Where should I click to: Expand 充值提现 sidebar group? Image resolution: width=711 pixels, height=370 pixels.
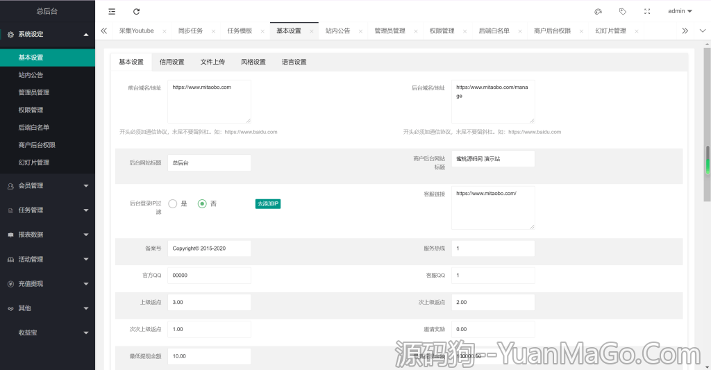[x=48, y=284]
